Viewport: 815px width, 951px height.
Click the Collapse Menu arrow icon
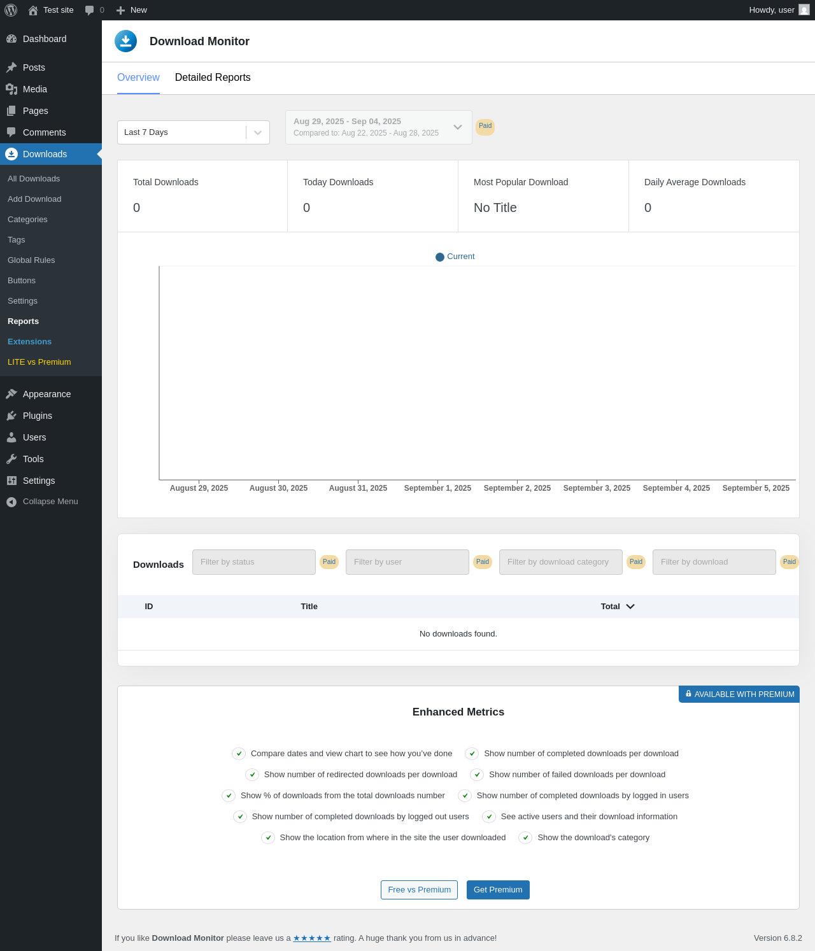pyautogui.click(x=11, y=502)
